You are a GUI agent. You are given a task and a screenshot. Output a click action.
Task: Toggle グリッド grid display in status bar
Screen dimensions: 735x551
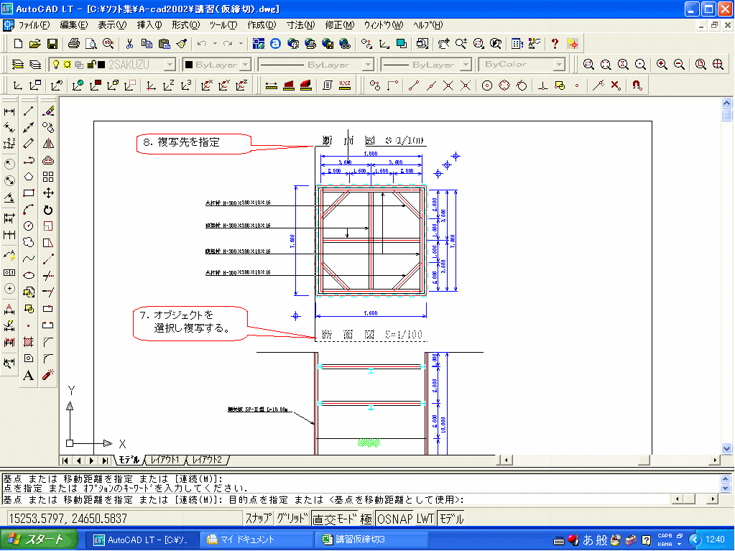(x=292, y=518)
